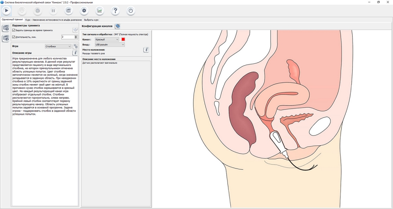393x209 pixels.
Task: Open the Канал dropdown showing Красный
Action: coord(107,40)
